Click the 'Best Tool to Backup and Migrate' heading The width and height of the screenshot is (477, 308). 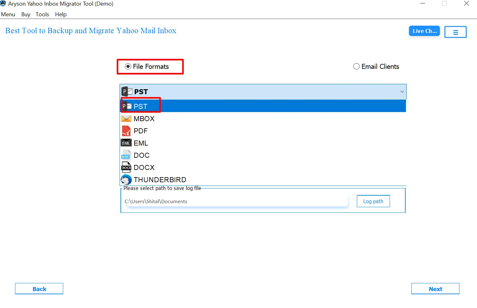point(91,31)
